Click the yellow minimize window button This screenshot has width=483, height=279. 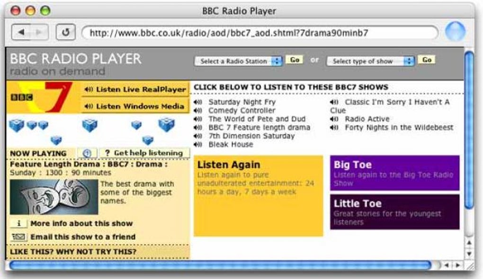tap(30, 11)
